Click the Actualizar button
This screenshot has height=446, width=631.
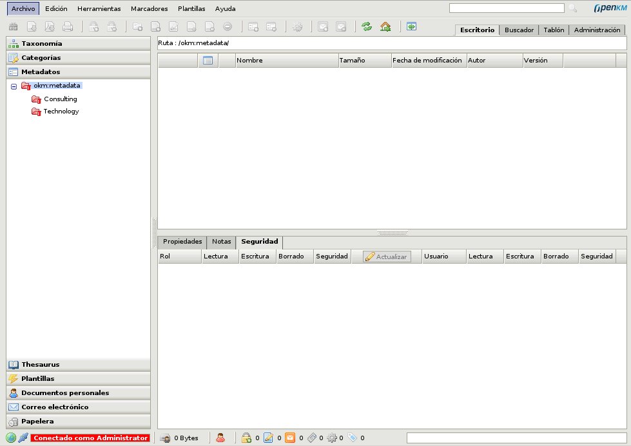386,256
